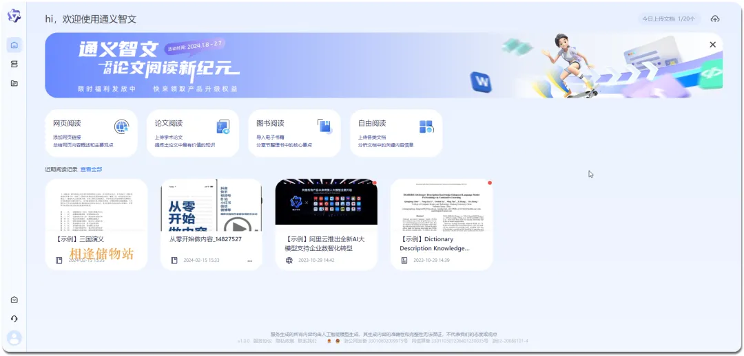The image size is (744, 356).
Task: Click the 网信算备 registration number in the footer
Action: click(x=449, y=341)
